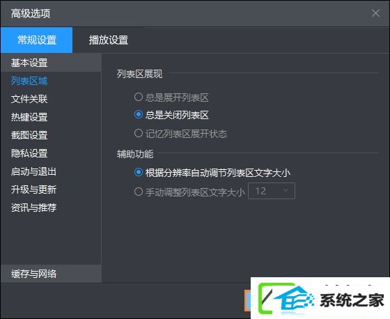Close the 高级选项 dialog with X
Screen dimensions: 390x319
click(x=375, y=13)
